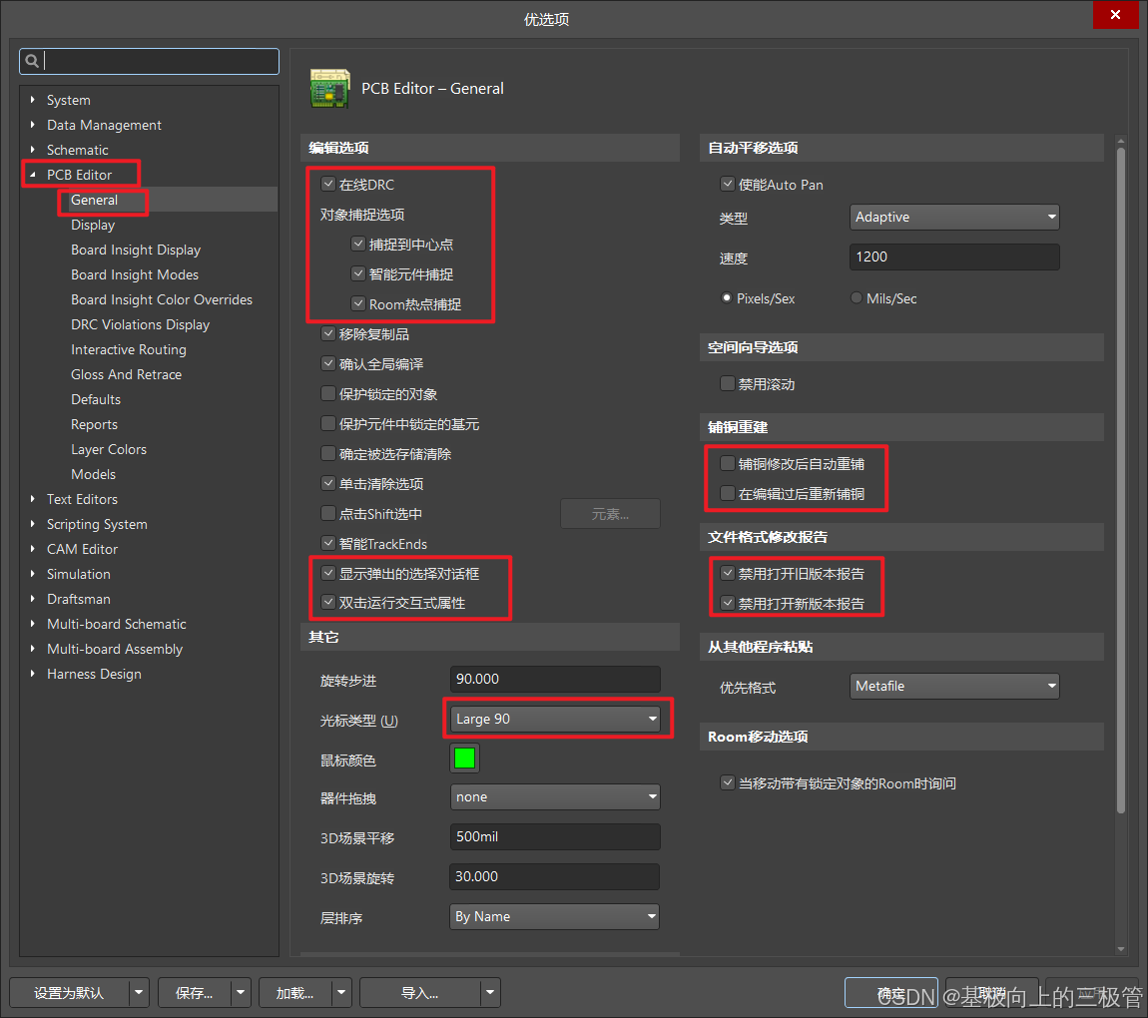
Task: Click the 加载... button
Action: click(295, 993)
